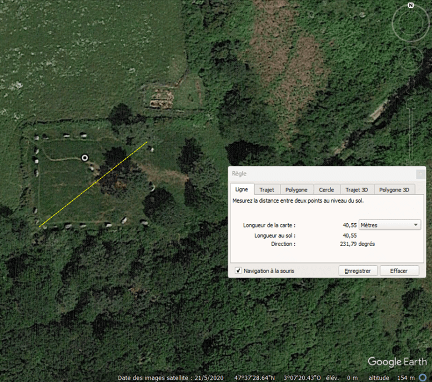Open the Cercle tab
The image size is (432, 382).
(326, 190)
